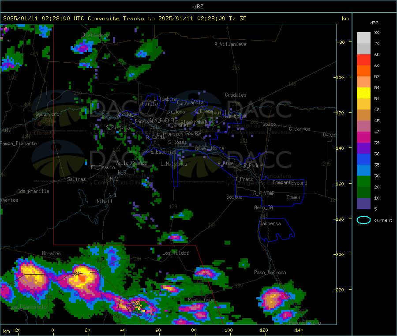Click the Morados map label
The height and width of the screenshot is (336, 397).
(x=51, y=253)
